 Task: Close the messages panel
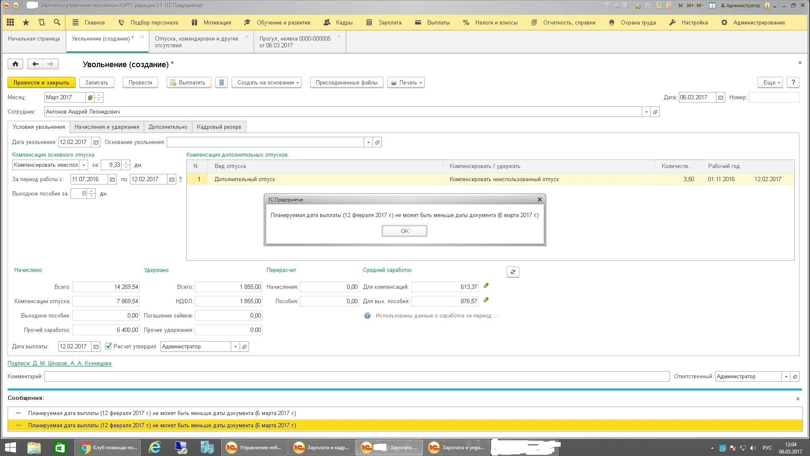[798, 399]
